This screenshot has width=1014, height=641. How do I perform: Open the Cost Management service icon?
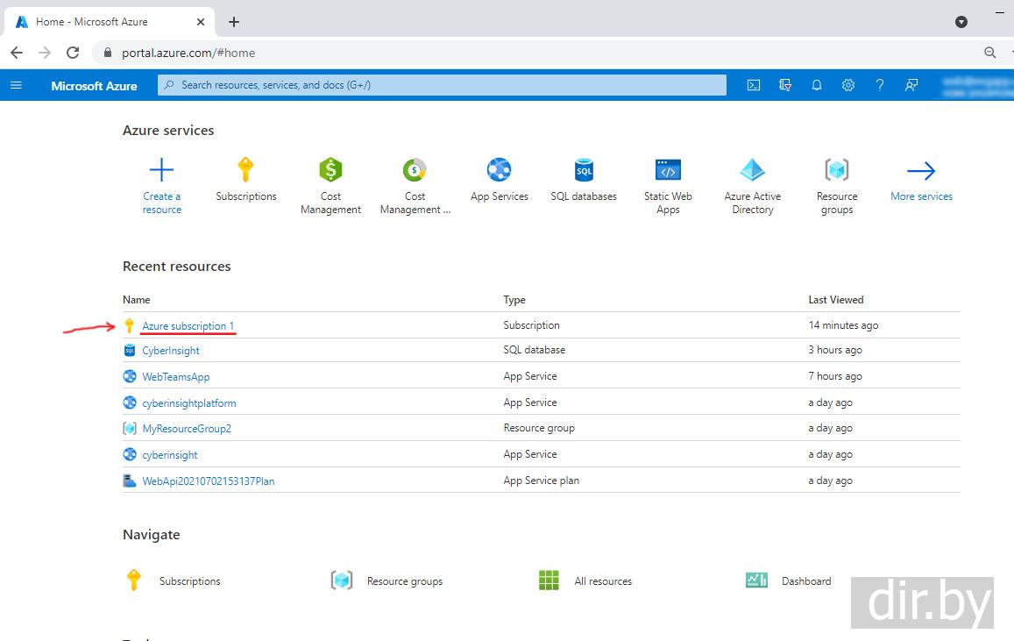click(330, 170)
